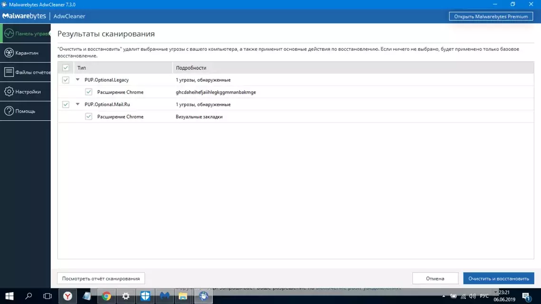Click the Визуальные закладки detail text

pyautogui.click(x=199, y=116)
